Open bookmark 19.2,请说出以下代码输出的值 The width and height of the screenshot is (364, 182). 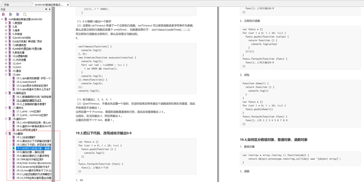point(34,141)
